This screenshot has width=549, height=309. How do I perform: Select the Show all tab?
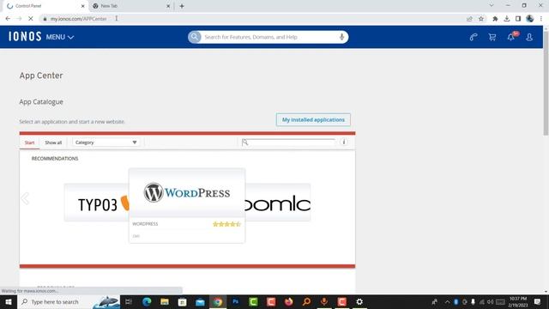point(53,142)
